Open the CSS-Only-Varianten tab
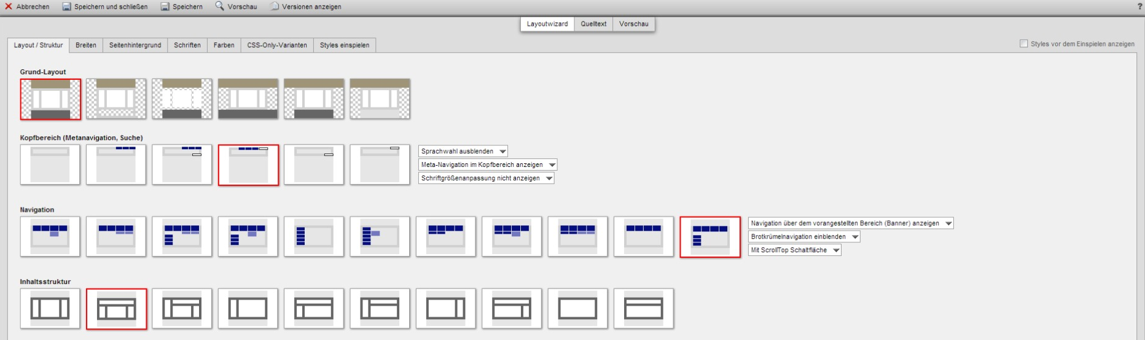 click(x=277, y=45)
